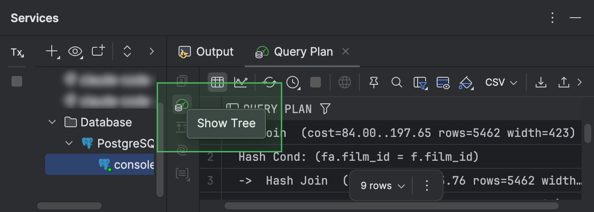Viewport: 594px width, 212px height.
Task: Click the filter funnel beside QUERY PLAN header
Action: pos(325,109)
